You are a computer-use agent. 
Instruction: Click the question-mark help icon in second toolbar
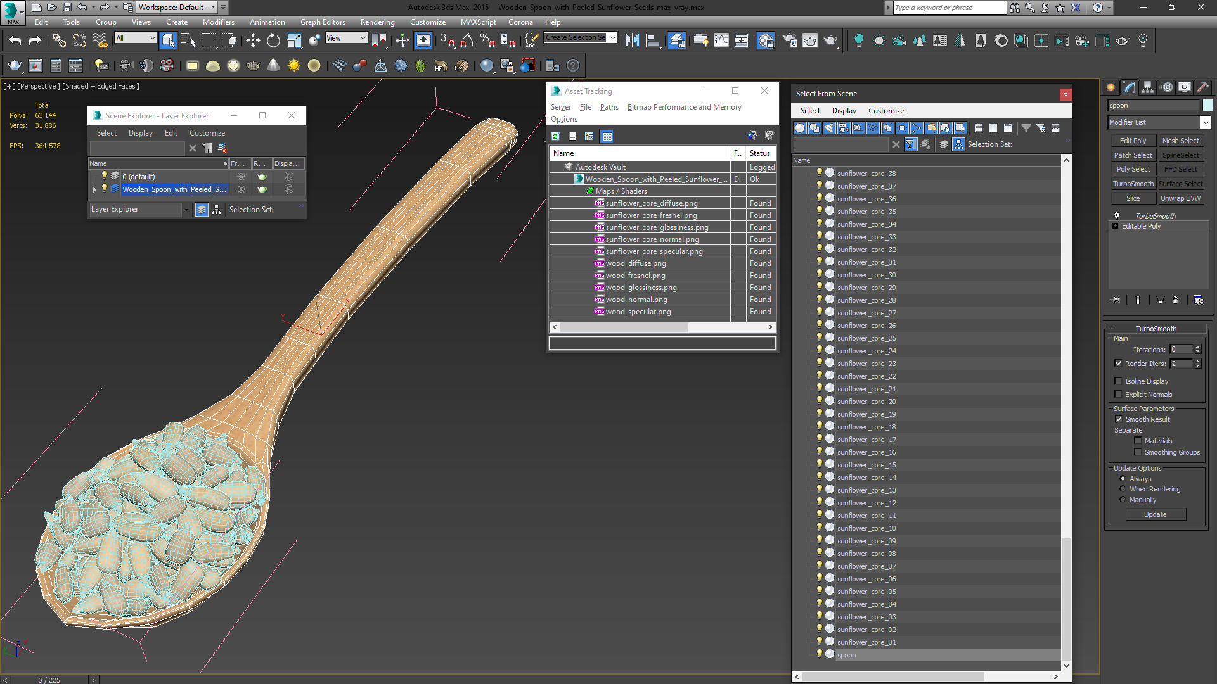coord(572,65)
